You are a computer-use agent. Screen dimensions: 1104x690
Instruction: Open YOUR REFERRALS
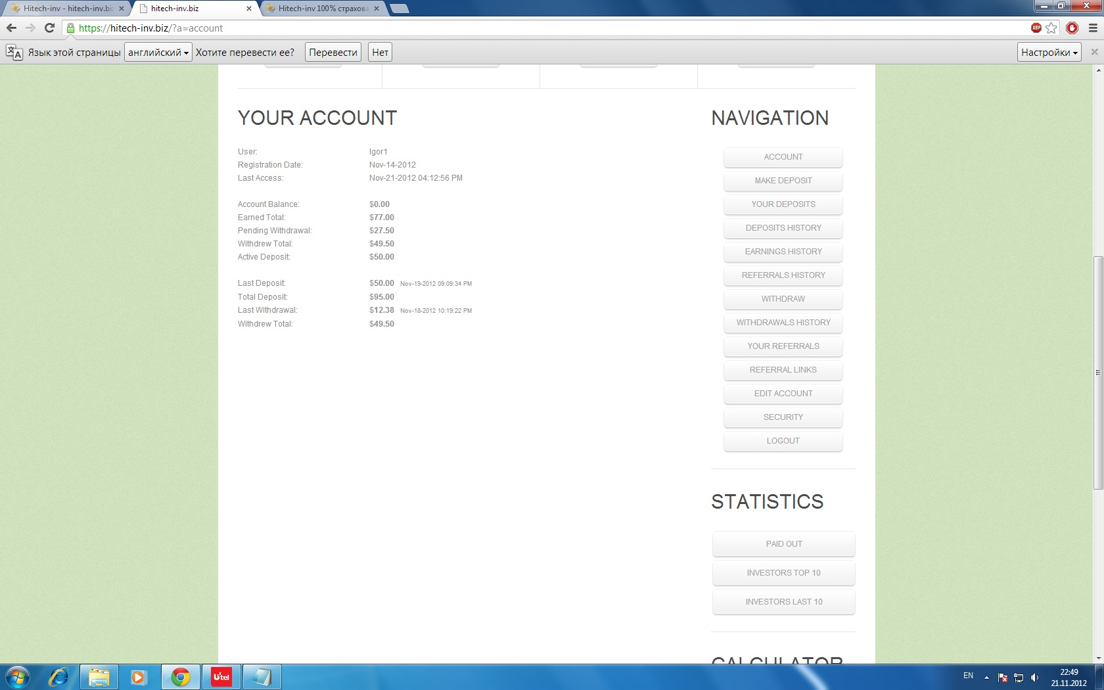coord(783,346)
